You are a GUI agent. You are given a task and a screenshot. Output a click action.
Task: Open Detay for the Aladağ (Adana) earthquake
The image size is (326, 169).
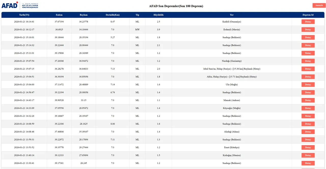pyautogui.click(x=308, y=132)
